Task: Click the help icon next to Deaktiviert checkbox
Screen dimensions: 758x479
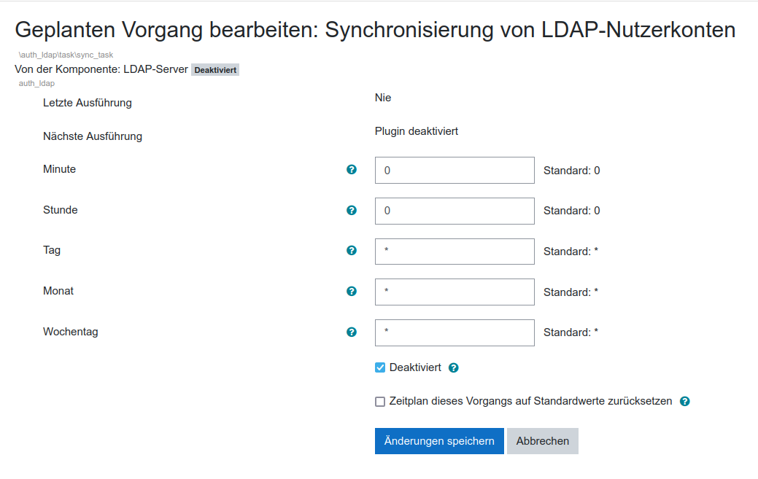Action: (454, 368)
